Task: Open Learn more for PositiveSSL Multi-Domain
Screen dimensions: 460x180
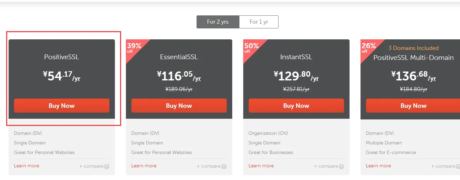Action: (378, 166)
